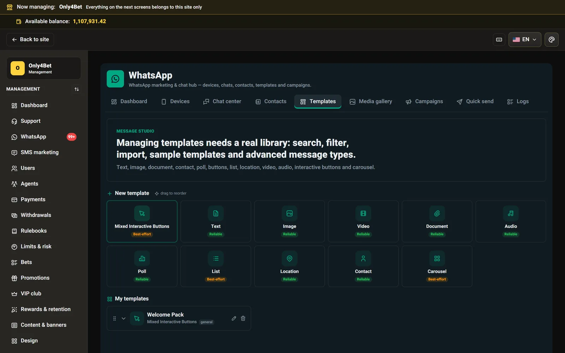
Task: Click the Available balance amount 1,107,931.42
Action: tap(89, 22)
